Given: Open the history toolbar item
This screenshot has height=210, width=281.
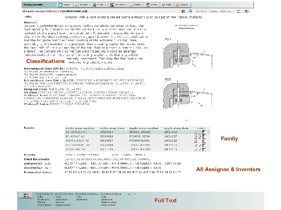Looking at the screenshot, I should point(99,5).
